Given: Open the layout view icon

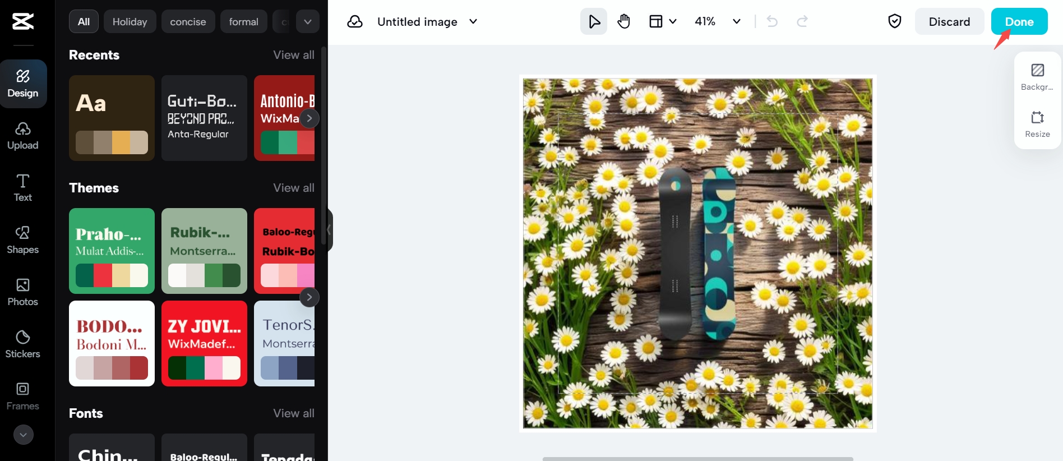Looking at the screenshot, I should pos(656,22).
